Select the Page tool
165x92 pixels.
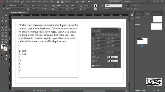pos(3,18)
